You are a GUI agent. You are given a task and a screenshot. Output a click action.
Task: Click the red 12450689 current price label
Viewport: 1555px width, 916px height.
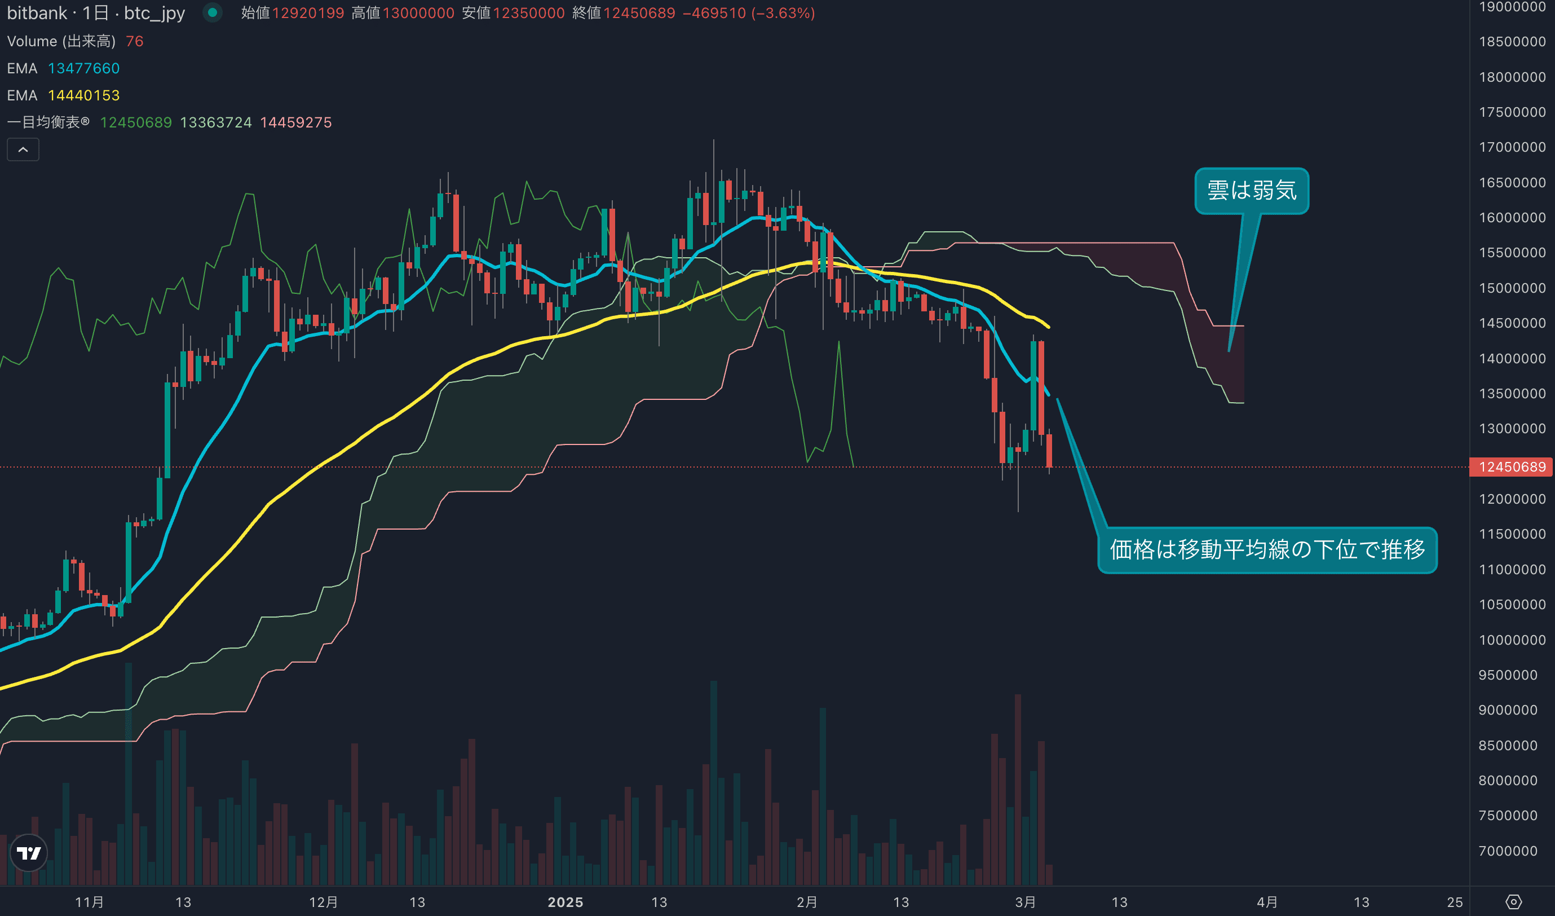click(1511, 466)
